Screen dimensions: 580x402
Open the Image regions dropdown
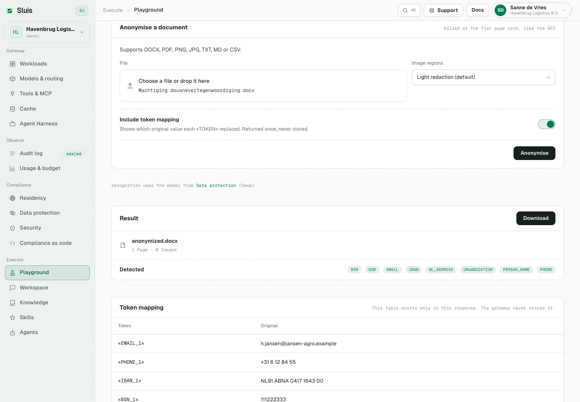483,77
